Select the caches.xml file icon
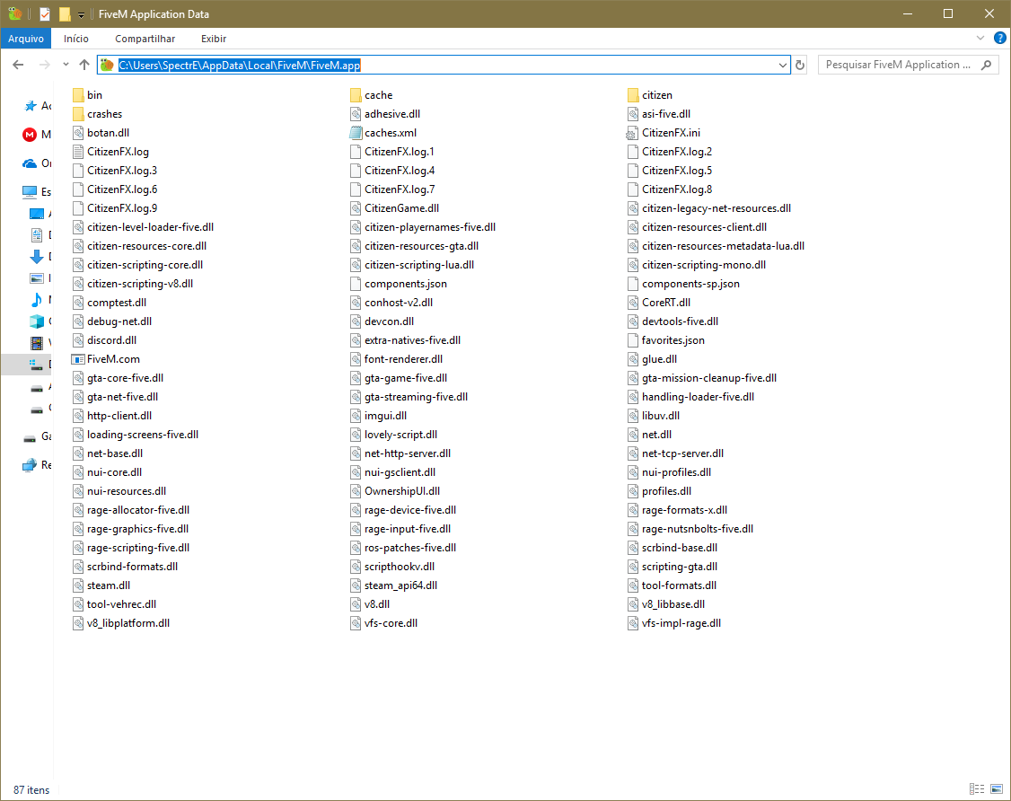Screen dimensions: 1011x801 (x=356, y=133)
